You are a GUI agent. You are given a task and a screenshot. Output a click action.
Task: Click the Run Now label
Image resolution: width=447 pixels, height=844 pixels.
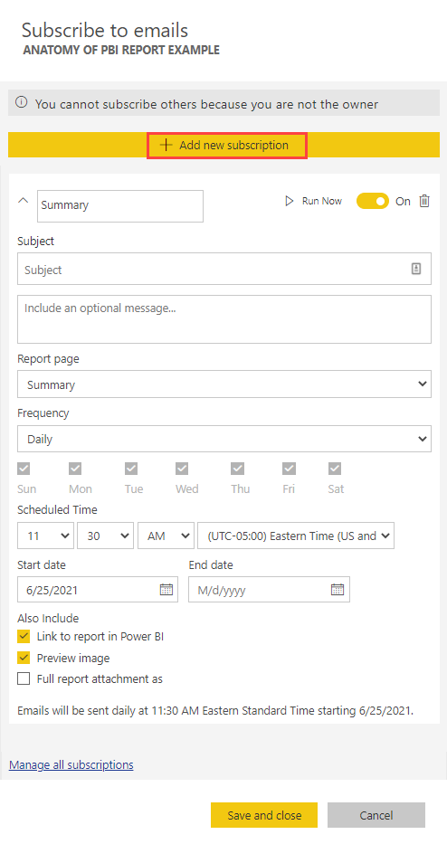pos(322,202)
